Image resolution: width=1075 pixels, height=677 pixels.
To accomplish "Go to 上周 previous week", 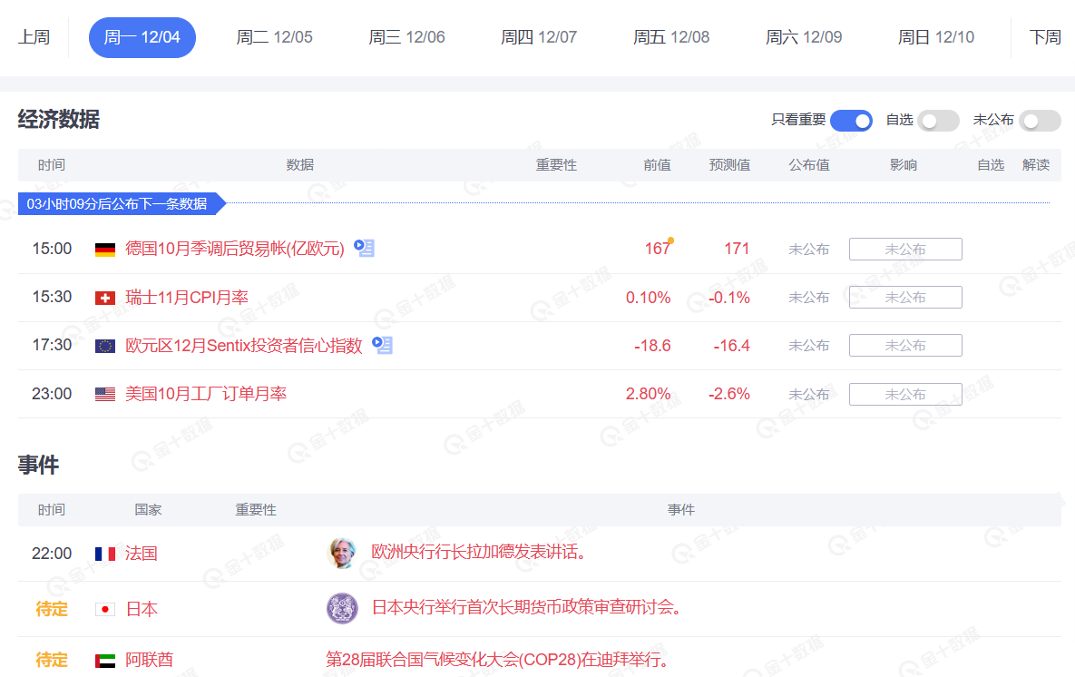I will pyautogui.click(x=34, y=37).
